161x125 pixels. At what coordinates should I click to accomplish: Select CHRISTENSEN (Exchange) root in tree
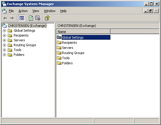coord(27,26)
